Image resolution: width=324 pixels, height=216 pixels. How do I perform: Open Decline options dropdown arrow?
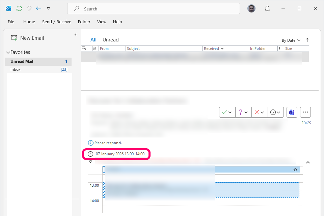click(x=262, y=113)
